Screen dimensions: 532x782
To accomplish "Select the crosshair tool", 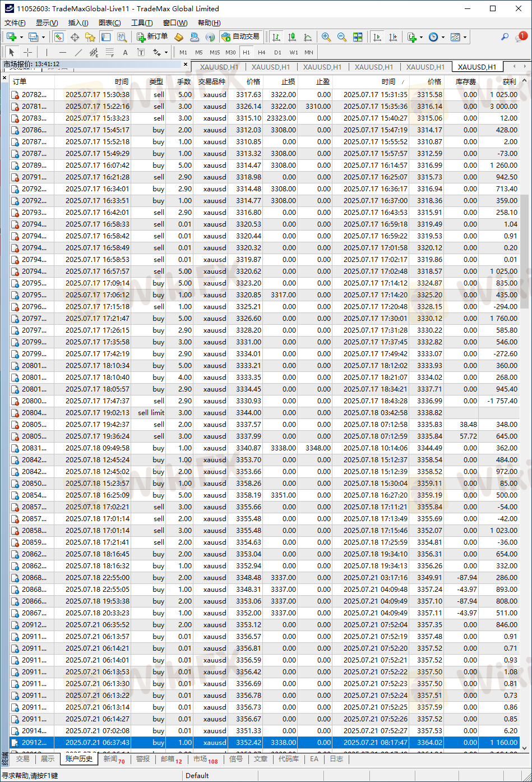I will pyautogui.click(x=27, y=52).
